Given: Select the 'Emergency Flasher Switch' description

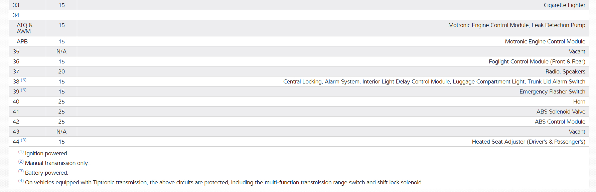Looking at the screenshot, I should [552, 91].
